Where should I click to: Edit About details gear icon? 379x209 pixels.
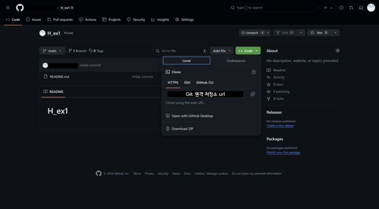(338, 51)
